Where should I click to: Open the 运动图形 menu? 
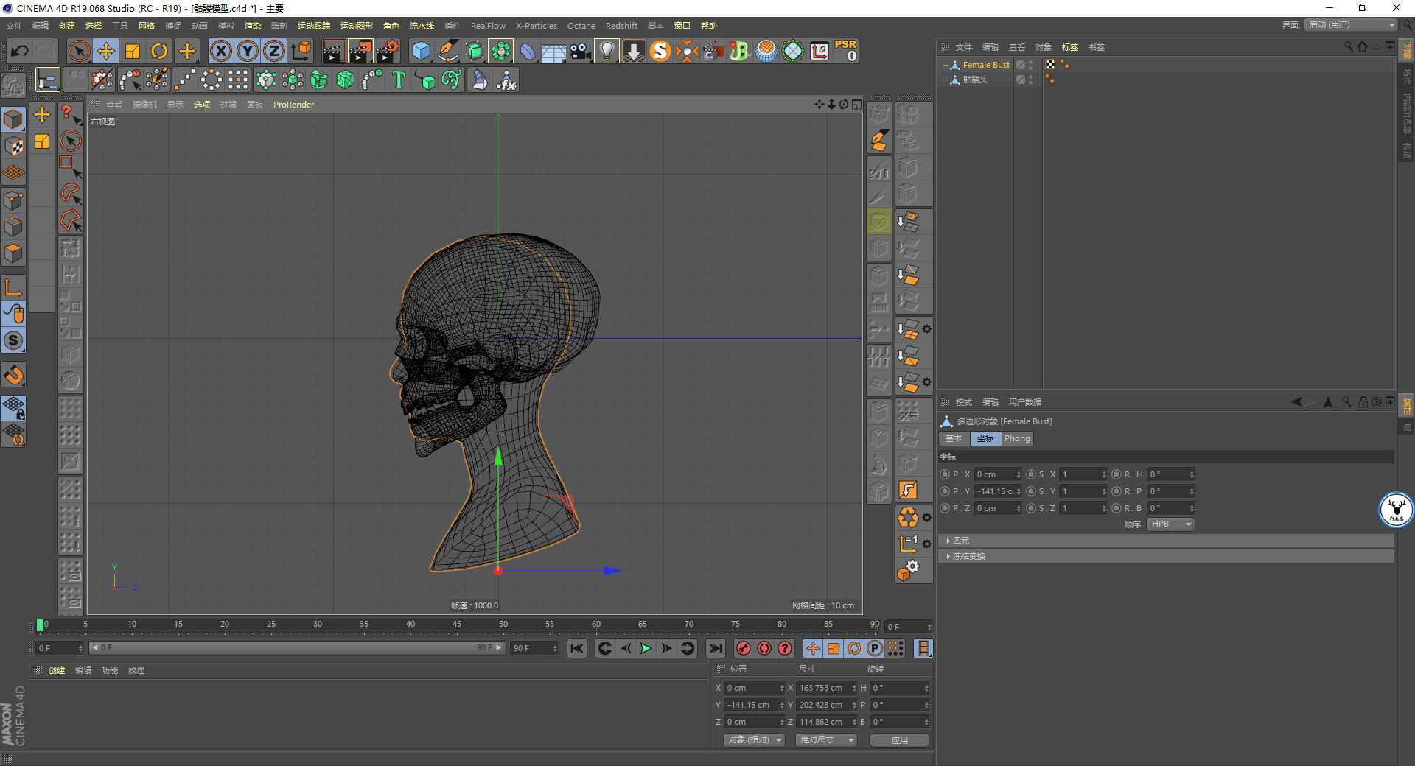click(356, 26)
